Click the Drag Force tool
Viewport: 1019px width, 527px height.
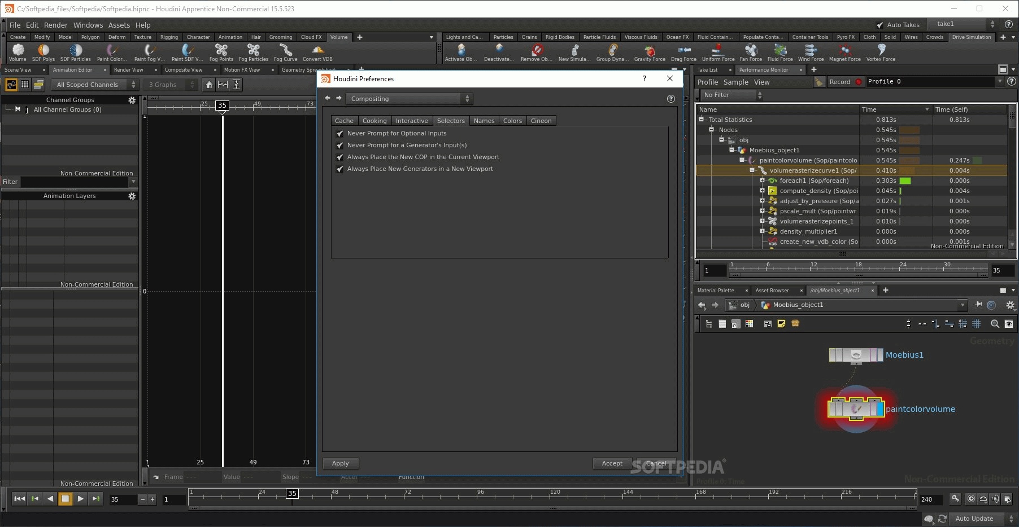point(683,52)
